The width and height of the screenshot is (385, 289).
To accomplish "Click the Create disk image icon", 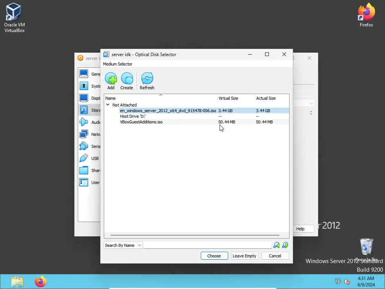I will click(x=127, y=81).
